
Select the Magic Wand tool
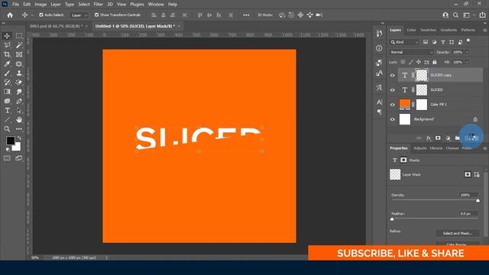(19, 45)
